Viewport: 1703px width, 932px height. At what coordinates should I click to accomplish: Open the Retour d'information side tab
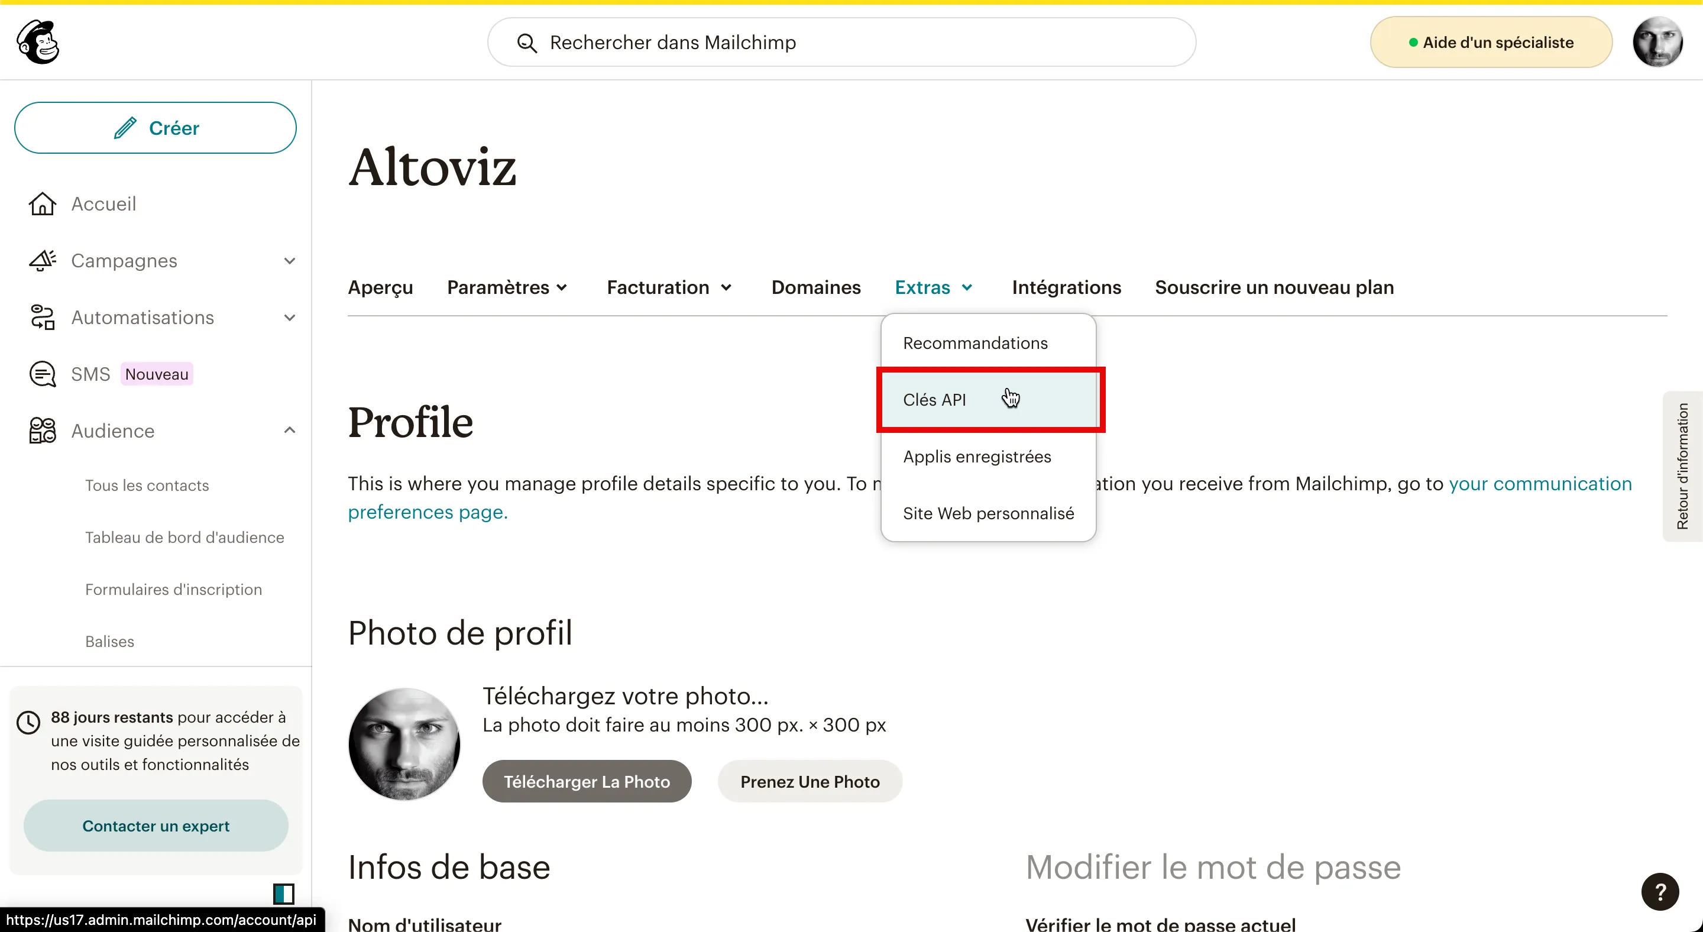pyautogui.click(x=1682, y=466)
